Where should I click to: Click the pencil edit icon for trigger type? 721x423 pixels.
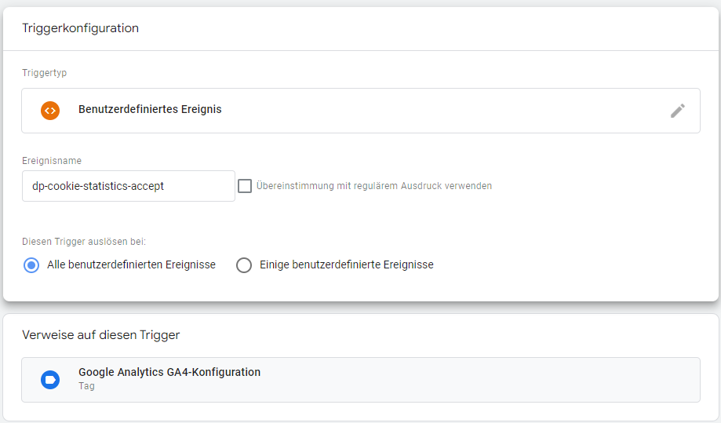(x=677, y=111)
